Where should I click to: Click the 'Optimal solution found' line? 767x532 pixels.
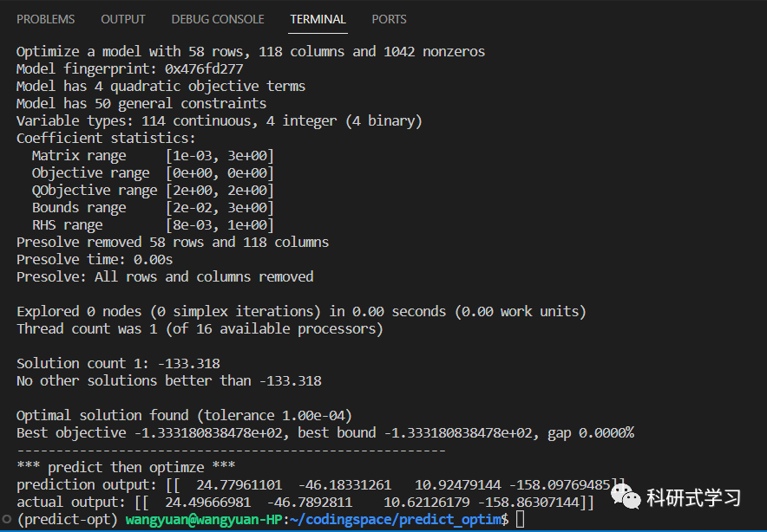[x=185, y=415]
